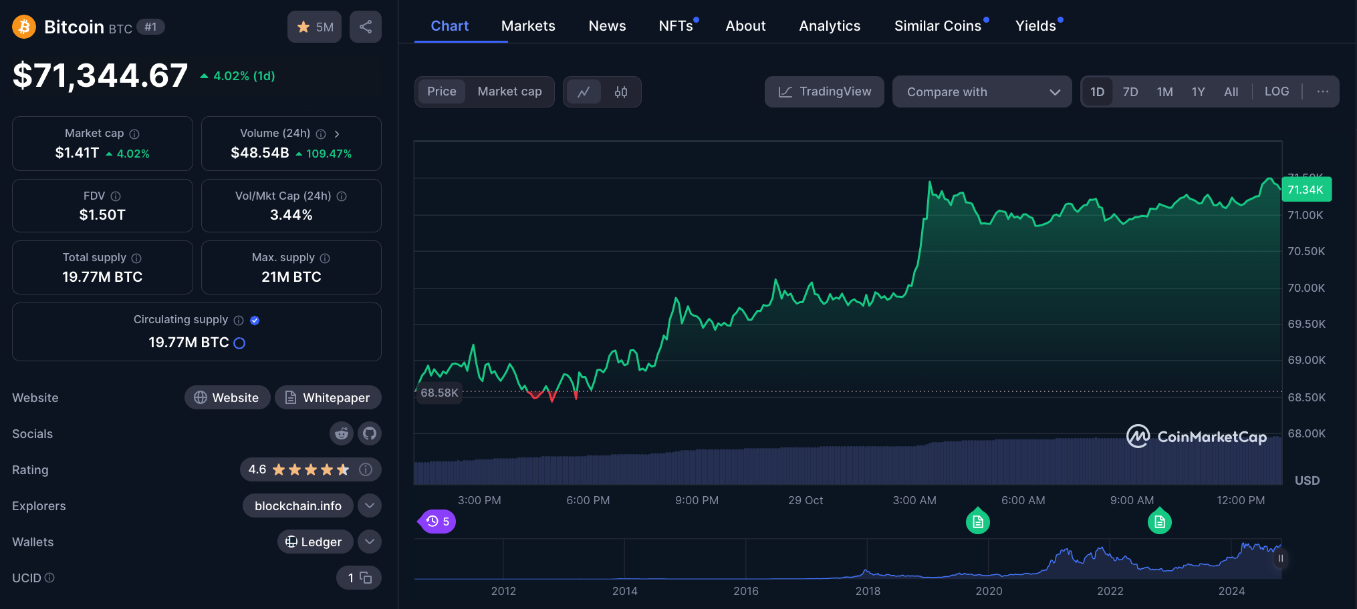Open news marker near 6:00 AM
This screenshot has width=1357, height=609.
978,521
